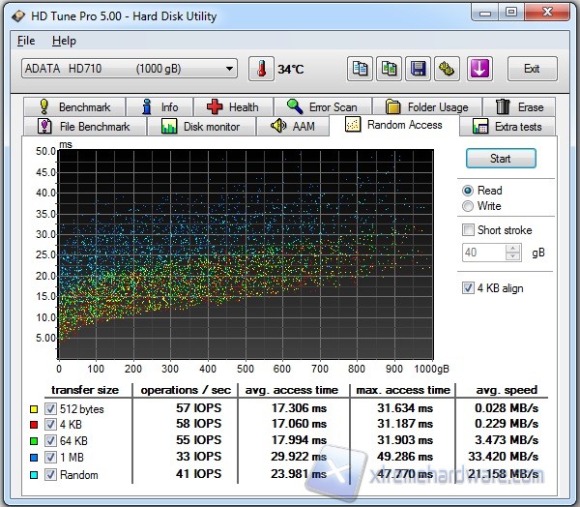580x507 pixels.
Task: Open the Folder Usage tab
Action: coord(426,107)
